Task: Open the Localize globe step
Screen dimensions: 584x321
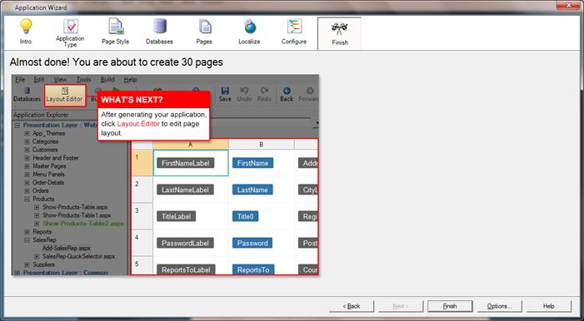Action: pos(249,32)
